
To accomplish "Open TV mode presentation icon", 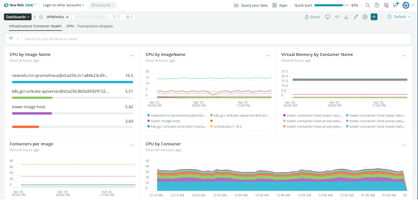I will point(328,17).
